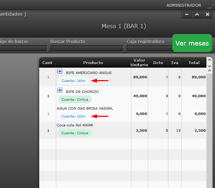Click the total 4,000 for AGUA CON GAS
The height and width of the screenshot is (188, 215).
click(x=200, y=114)
